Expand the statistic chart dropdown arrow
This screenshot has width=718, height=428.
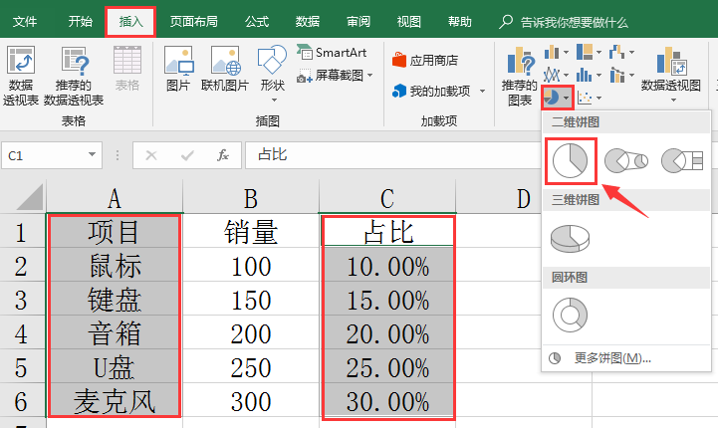(598, 75)
